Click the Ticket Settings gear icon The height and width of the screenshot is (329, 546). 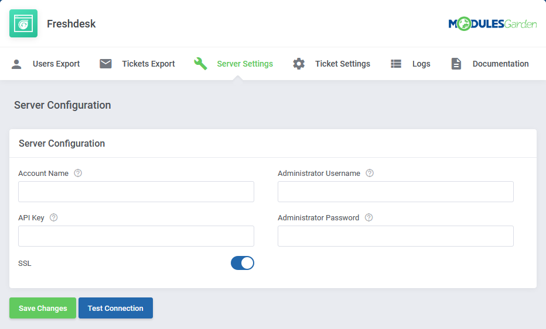pyautogui.click(x=299, y=64)
